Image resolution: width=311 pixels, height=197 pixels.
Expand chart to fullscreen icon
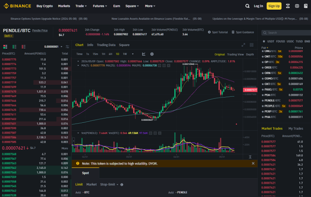click(x=243, y=45)
